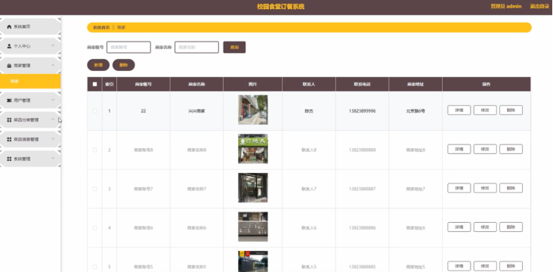The width and height of the screenshot is (553, 272).
Task: Check the row 1 checkbox for 兴兴商家
Action: [94, 111]
